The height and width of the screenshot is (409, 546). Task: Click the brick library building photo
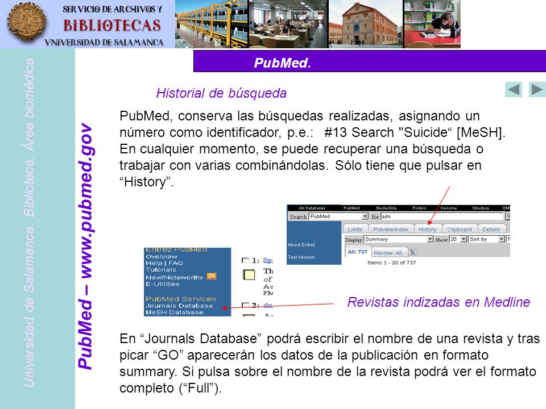pyautogui.click(x=366, y=24)
